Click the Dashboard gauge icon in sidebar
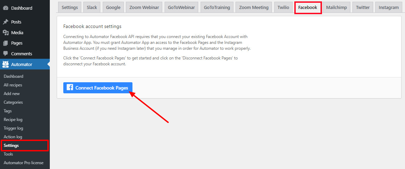 tap(6, 8)
